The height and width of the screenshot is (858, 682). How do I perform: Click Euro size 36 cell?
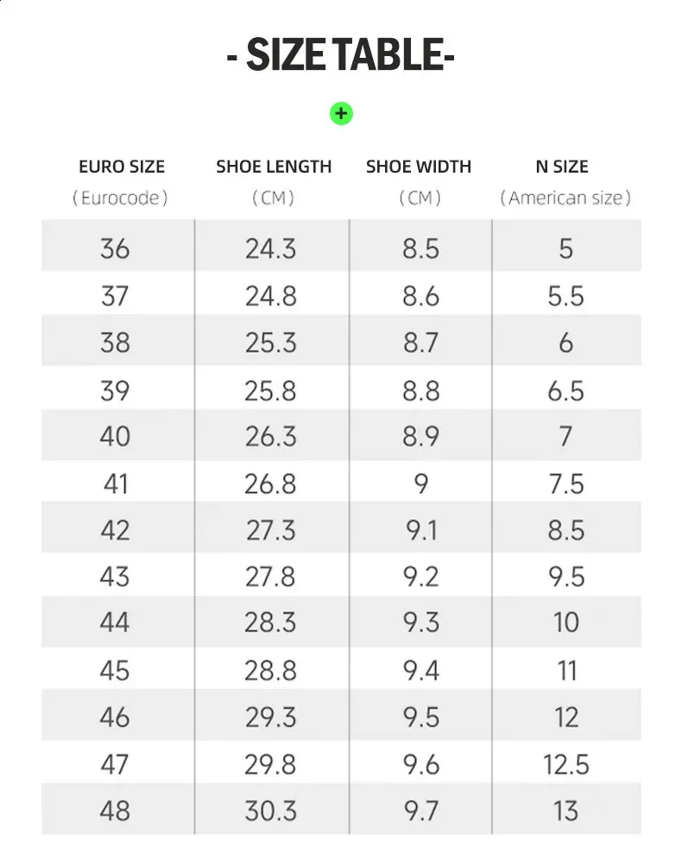(x=116, y=249)
